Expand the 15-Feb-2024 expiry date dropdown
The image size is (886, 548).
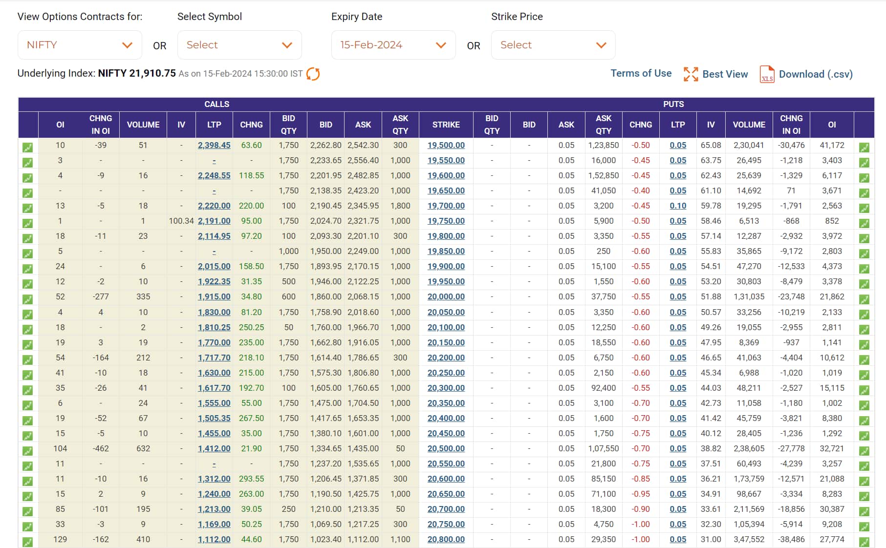pos(393,45)
